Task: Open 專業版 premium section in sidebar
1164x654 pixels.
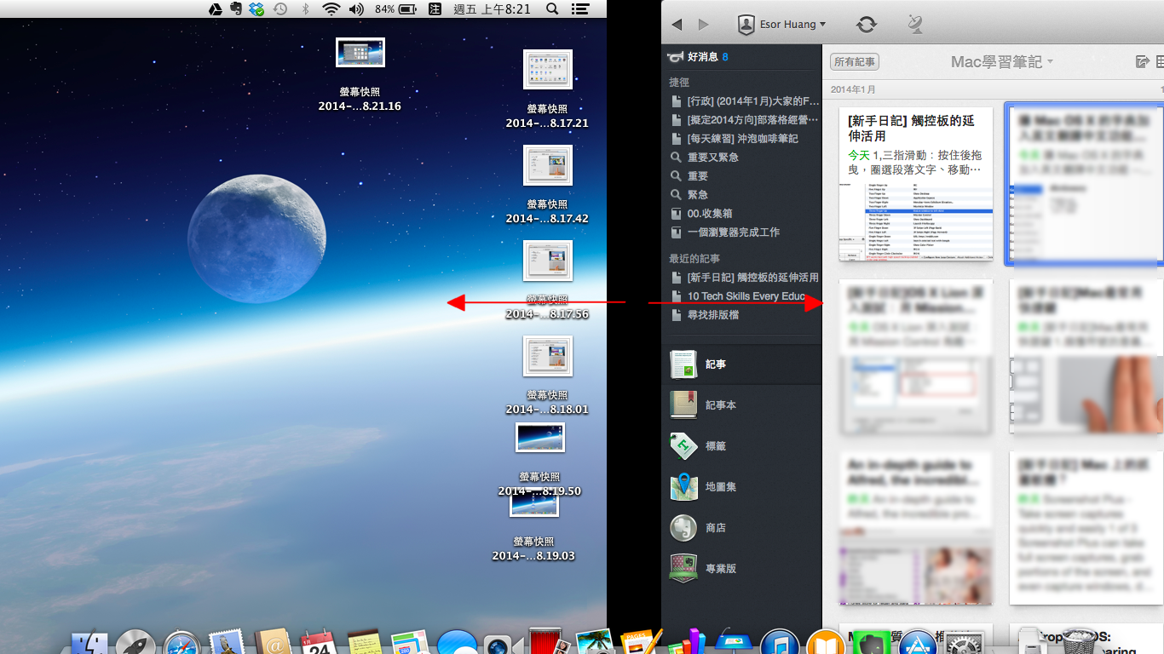Action: coord(741,569)
